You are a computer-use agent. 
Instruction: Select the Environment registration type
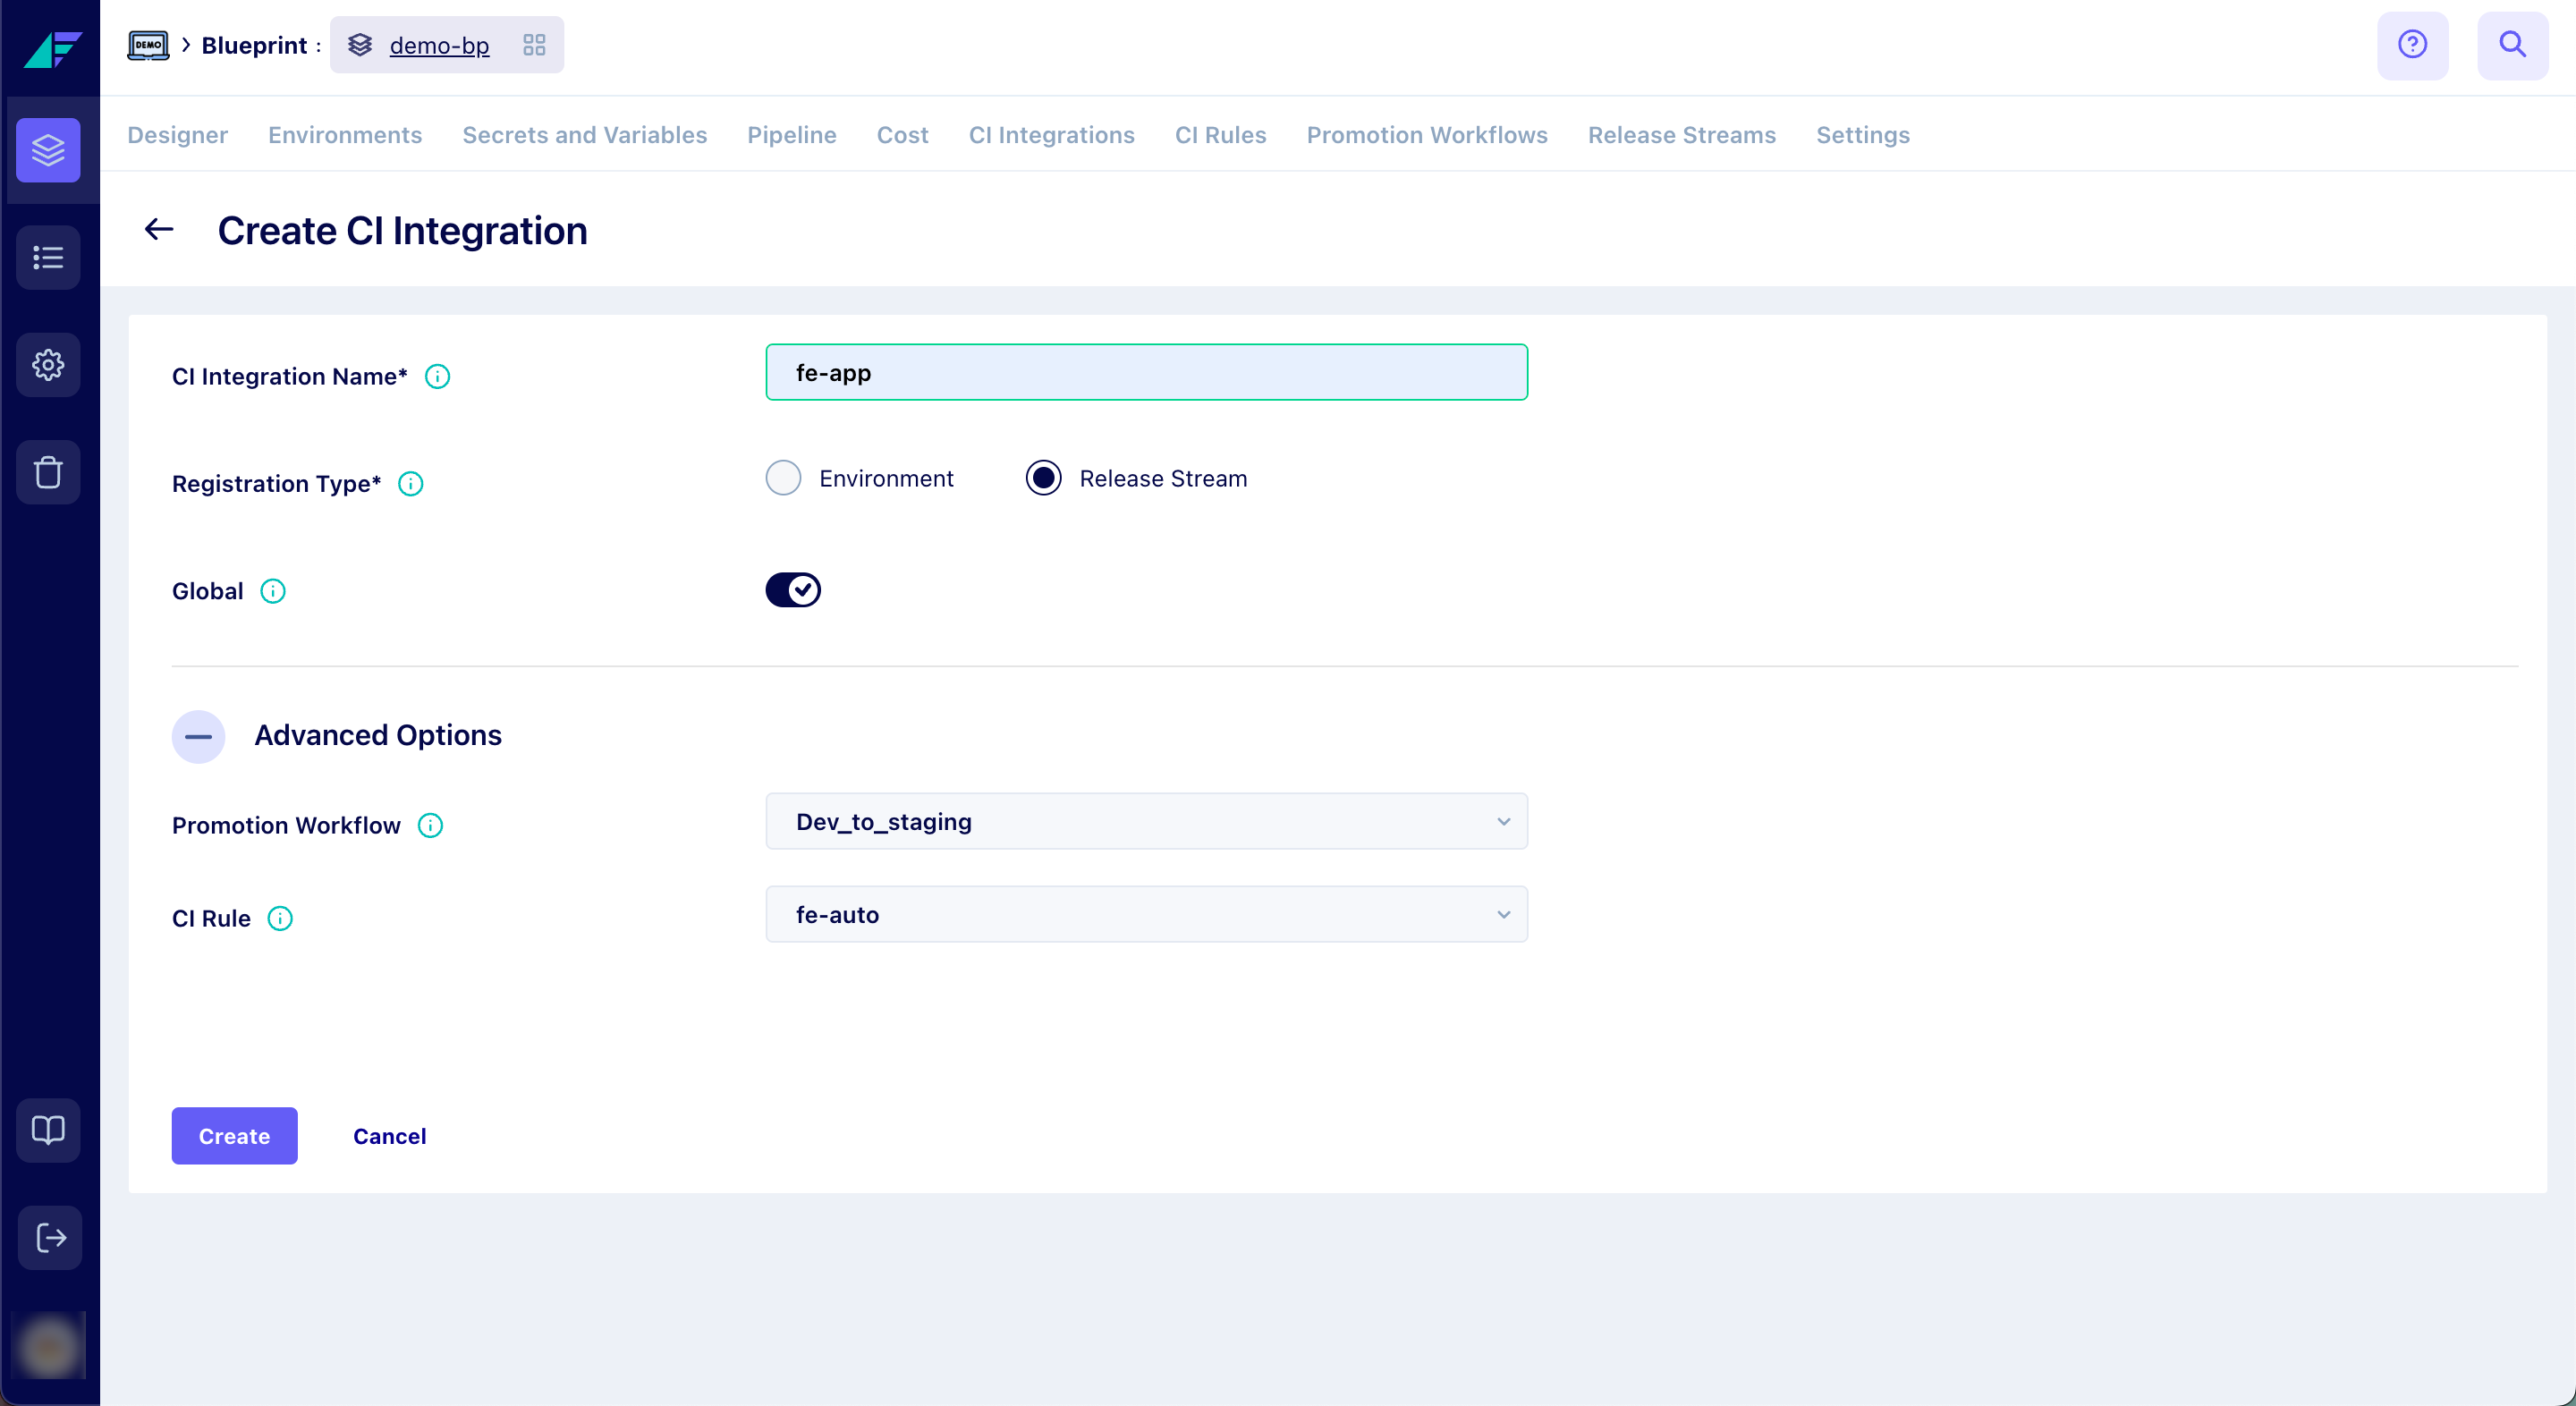tap(784, 478)
